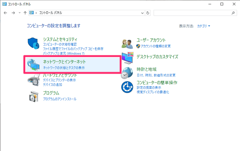This screenshot has height=151, width=240.
Task: Click the Ease of Access icon
Action: (x=127, y=87)
